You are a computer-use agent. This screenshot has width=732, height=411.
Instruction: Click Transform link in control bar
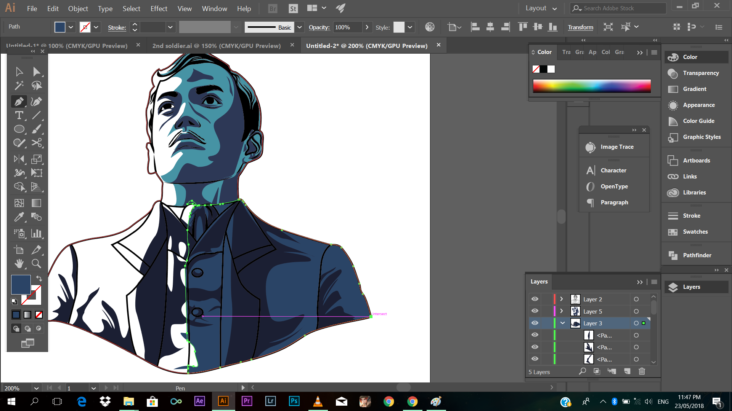tap(580, 27)
